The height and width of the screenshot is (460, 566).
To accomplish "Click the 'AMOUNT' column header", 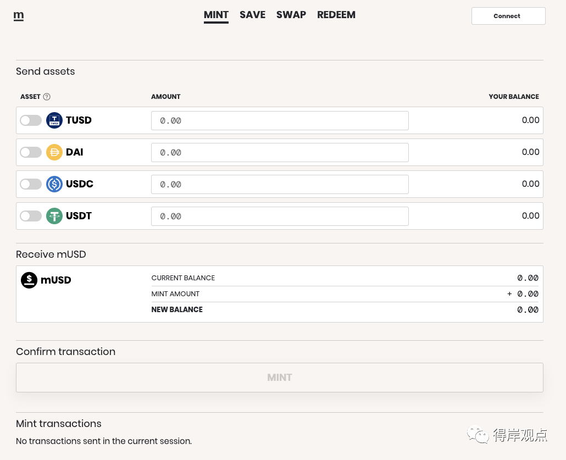I will [166, 97].
